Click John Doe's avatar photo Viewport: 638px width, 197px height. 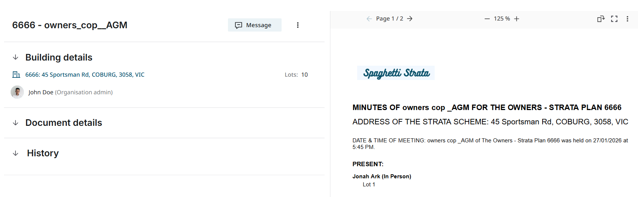click(x=17, y=92)
